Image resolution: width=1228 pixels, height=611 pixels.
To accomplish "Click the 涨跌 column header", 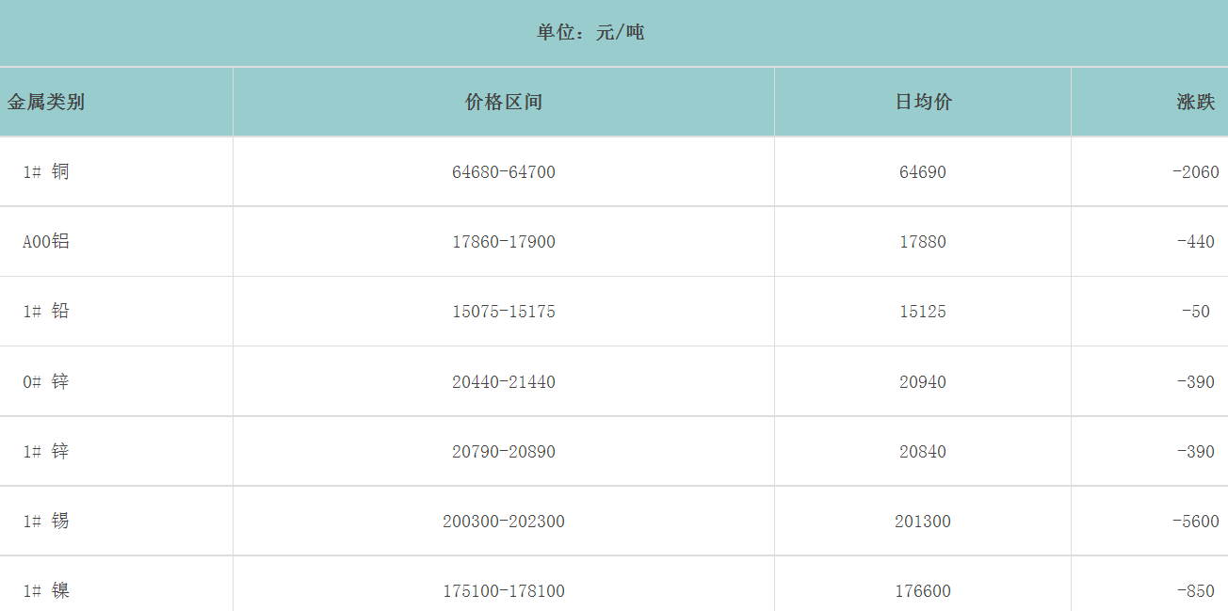I will [x=1195, y=102].
